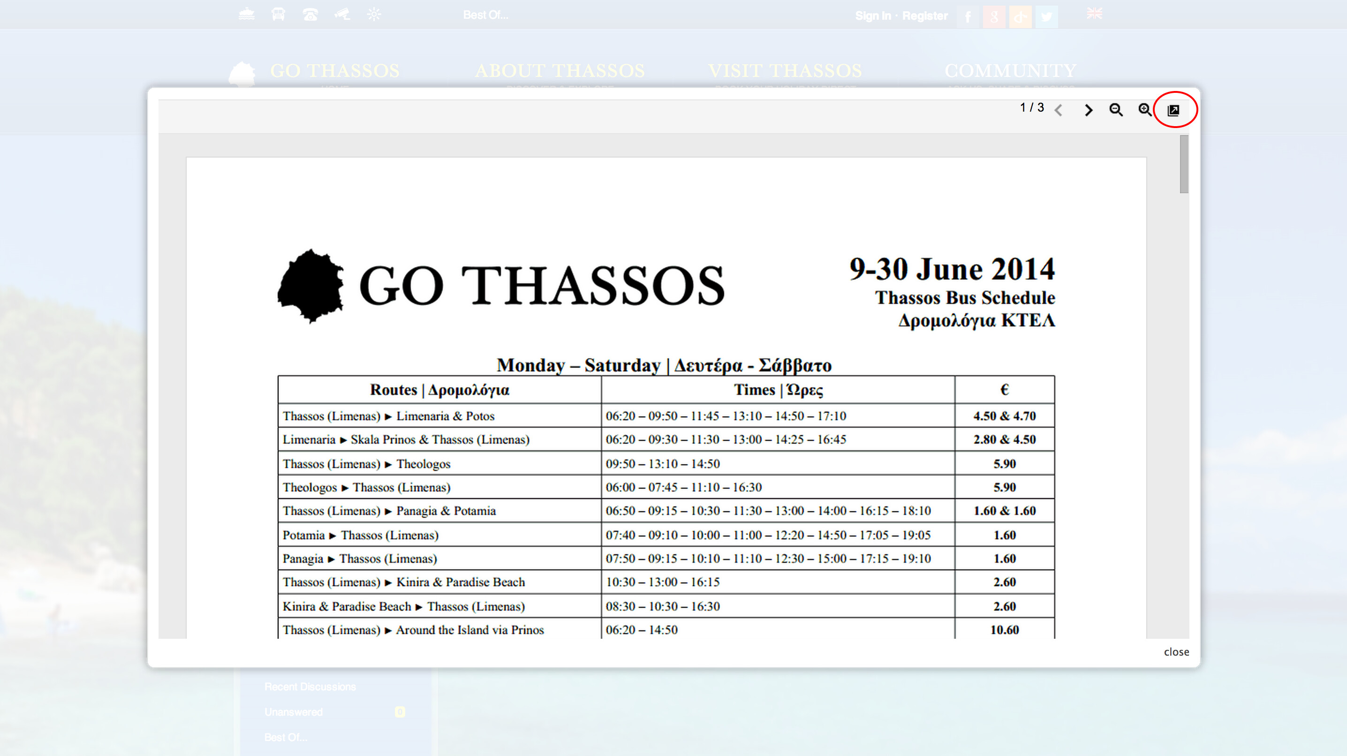Click the bus icon in top bar
The width and height of the screenshot is (1347, 756).
pos(278,15)
